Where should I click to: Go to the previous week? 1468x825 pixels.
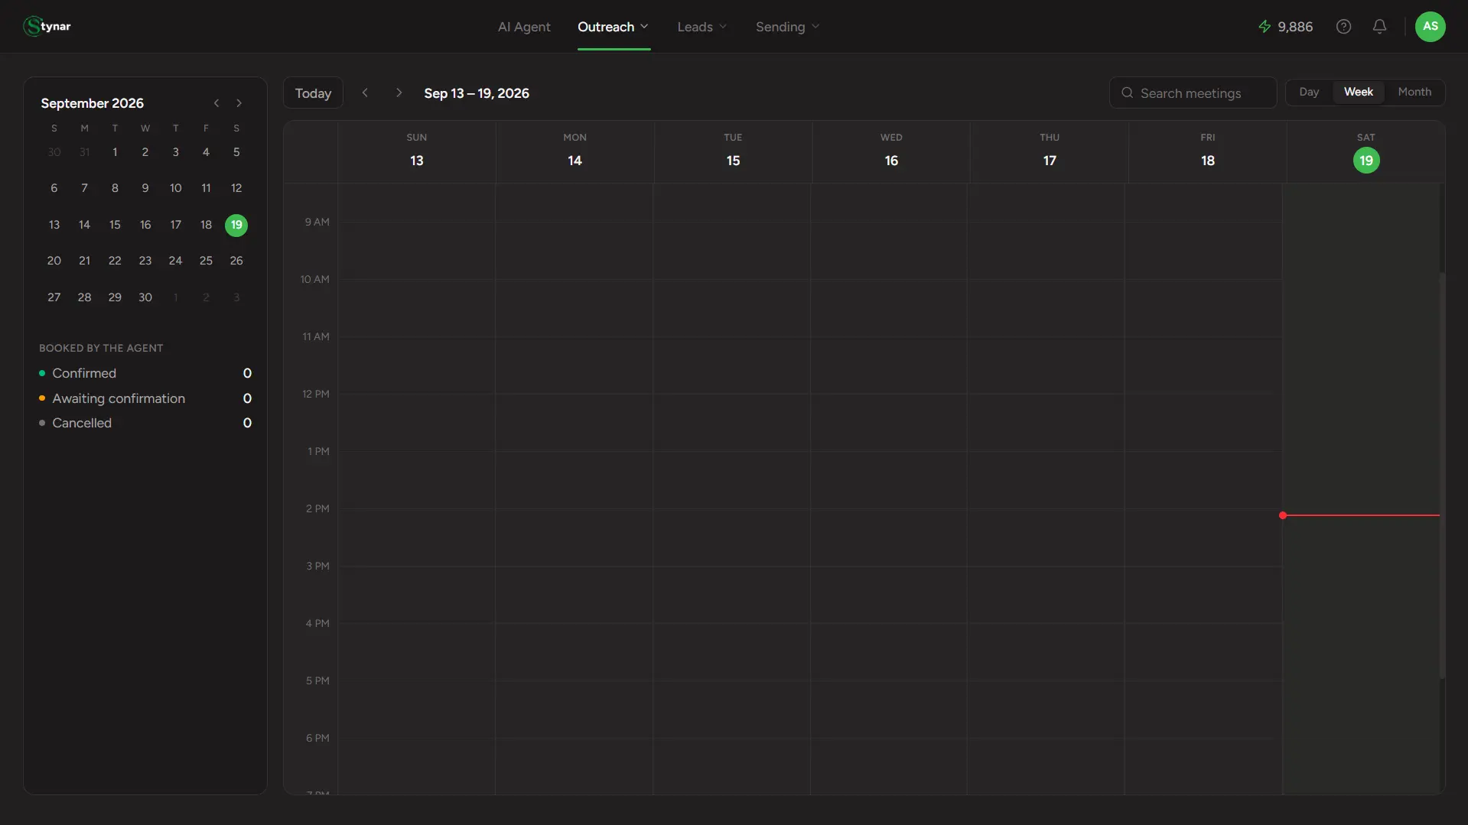point(365,93)
